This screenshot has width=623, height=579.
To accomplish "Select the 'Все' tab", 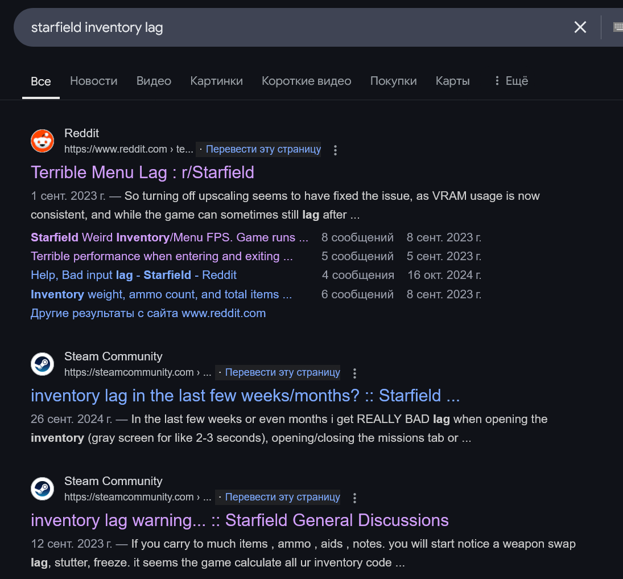I will click(41, 81).
